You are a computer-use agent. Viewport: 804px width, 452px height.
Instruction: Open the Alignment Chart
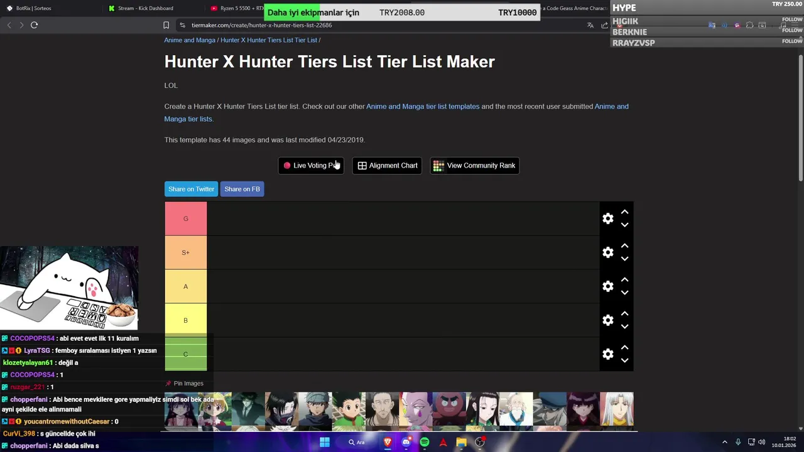[x=387, y=166]
